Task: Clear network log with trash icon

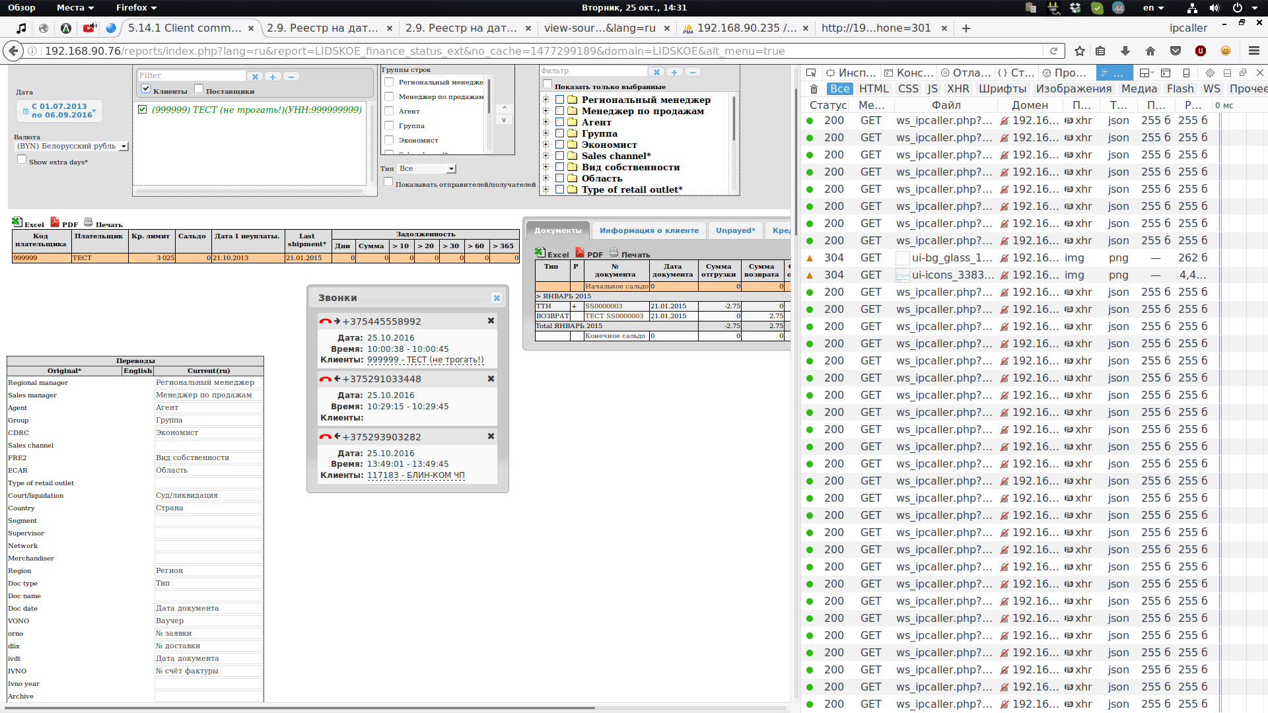Action: click(814, 89)
